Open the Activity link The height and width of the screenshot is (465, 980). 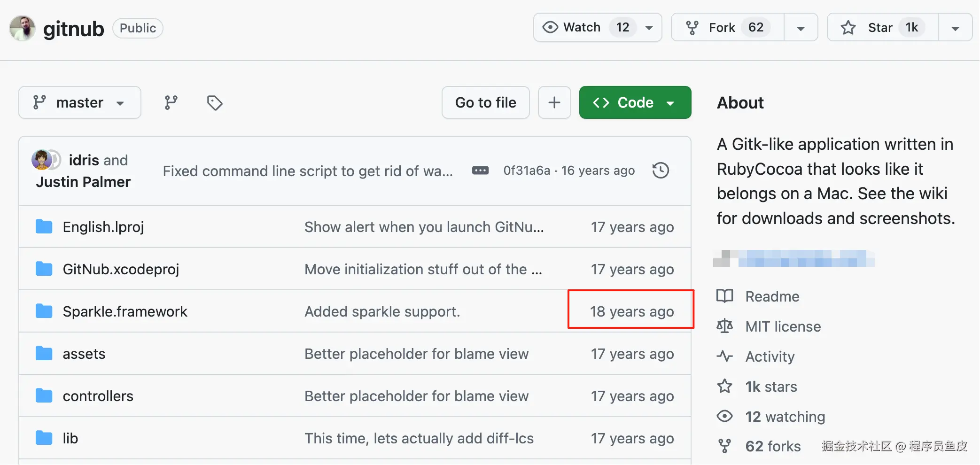pyautogui.click(x=770, y=356)
